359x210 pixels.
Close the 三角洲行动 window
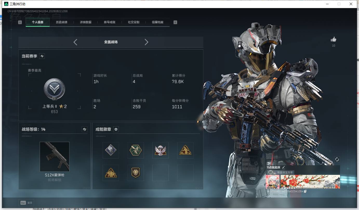point(351,4)
